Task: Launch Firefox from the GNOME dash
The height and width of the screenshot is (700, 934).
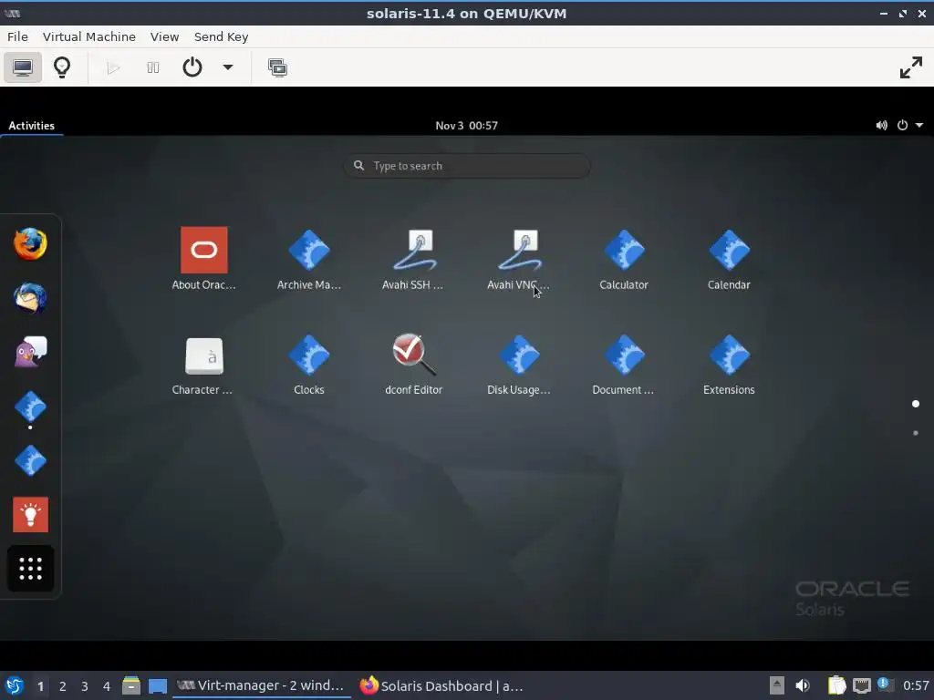Action: coord(30,244)
